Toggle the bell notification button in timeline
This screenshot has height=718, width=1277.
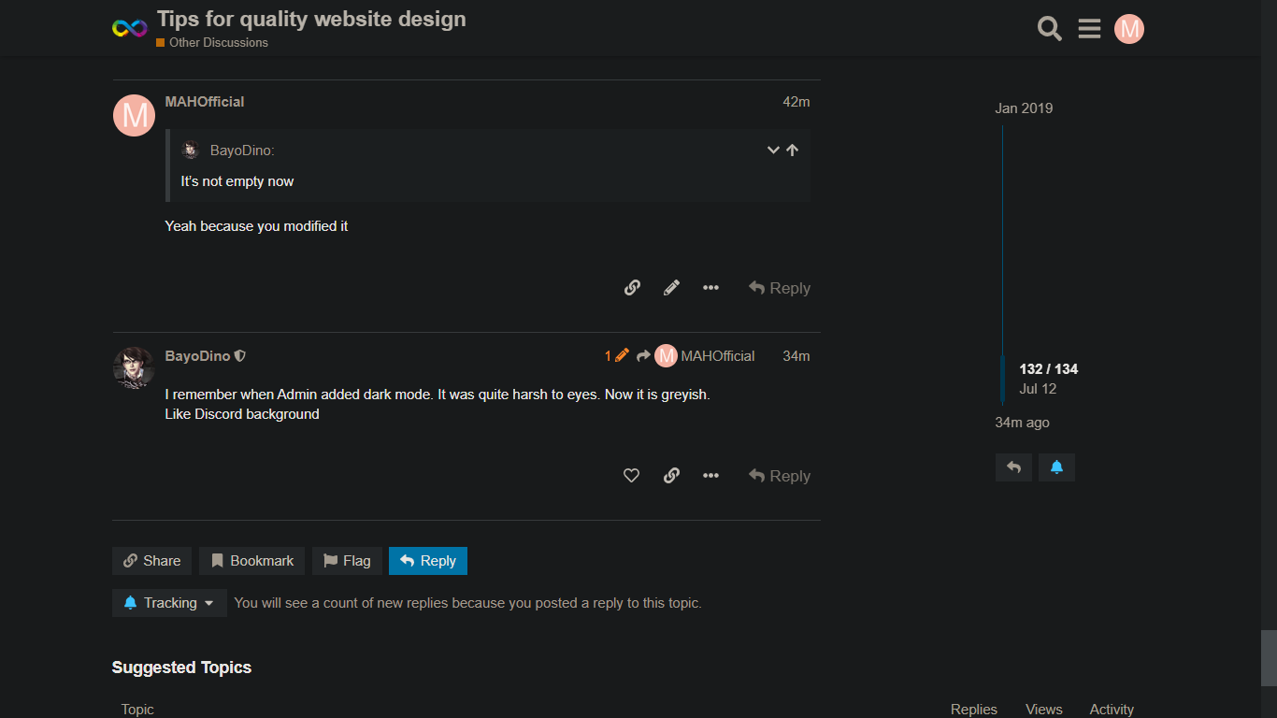[x=1056, y=467]
